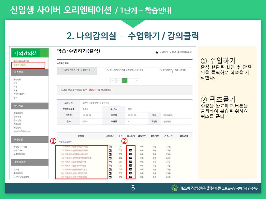
Task: Open quiz icon for 9차 lecture row
Action: pyautogui.click(x=131, y=177)
